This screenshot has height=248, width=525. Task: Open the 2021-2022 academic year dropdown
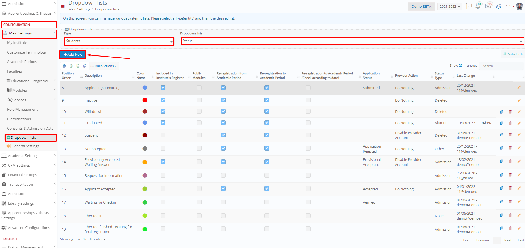(x=450, y=7)
